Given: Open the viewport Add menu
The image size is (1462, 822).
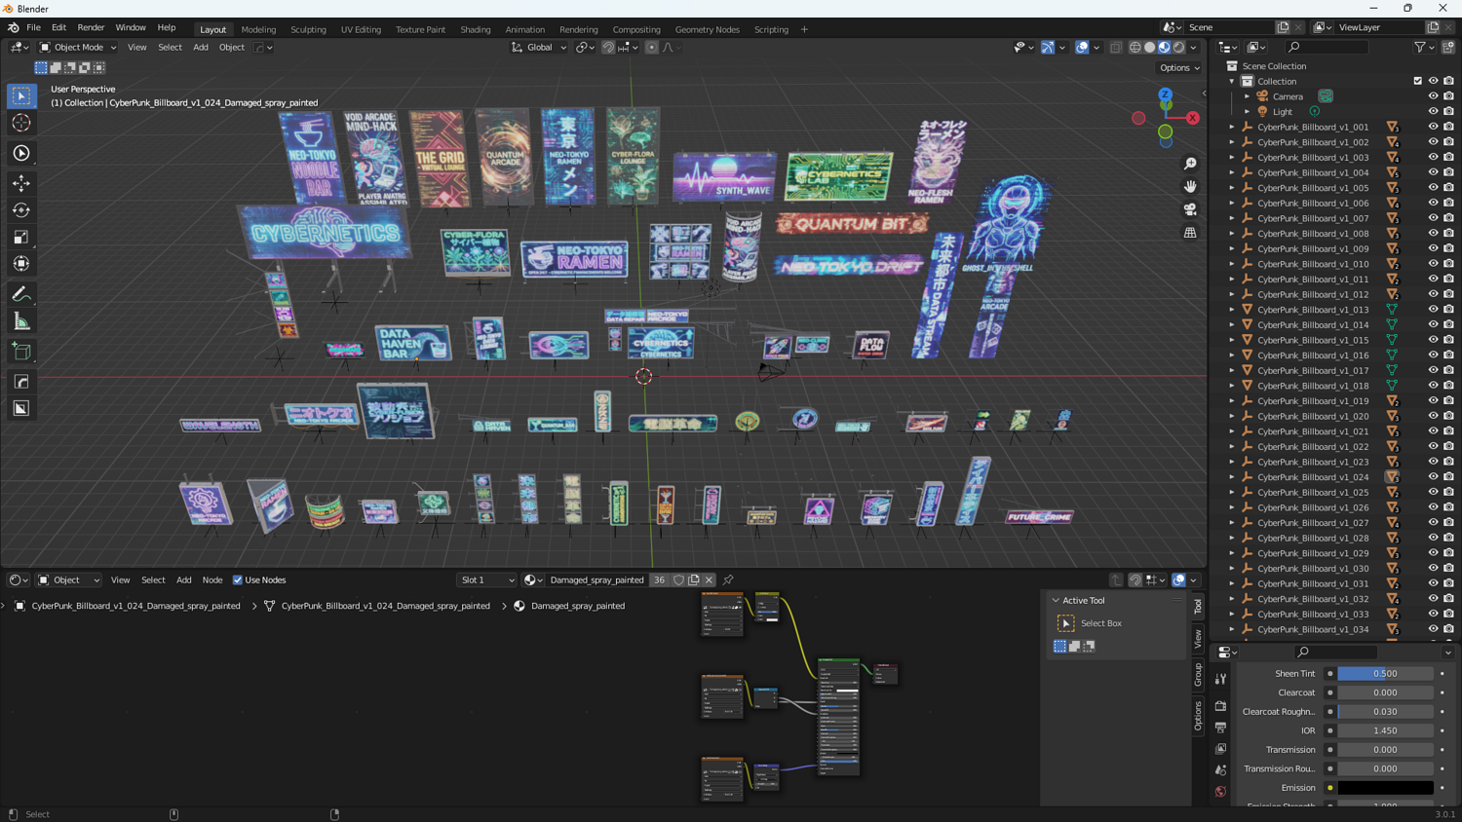Looking at the screenshot, I should 201,47.
